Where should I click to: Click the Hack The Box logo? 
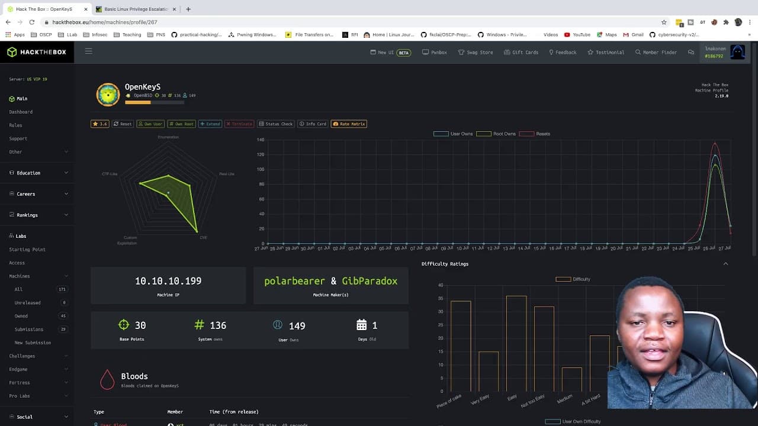tap(37, 52)
